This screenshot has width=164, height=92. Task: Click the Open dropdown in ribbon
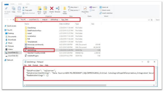93,7
